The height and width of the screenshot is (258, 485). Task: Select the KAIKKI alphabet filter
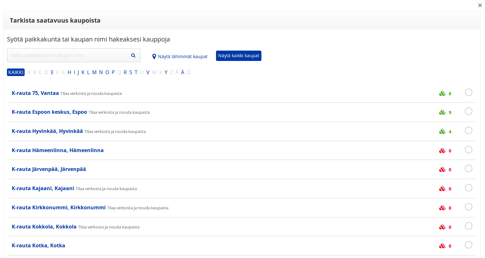16,72
